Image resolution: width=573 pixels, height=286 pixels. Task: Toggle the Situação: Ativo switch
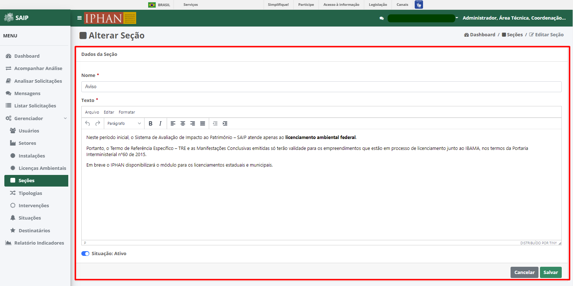[x=85, y=254]
